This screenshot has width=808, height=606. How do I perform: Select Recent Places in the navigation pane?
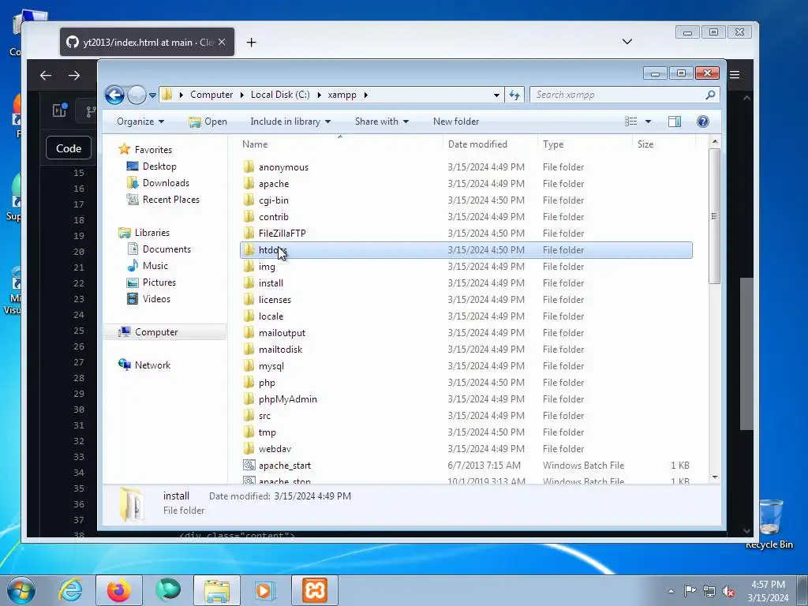coord(171,200)
